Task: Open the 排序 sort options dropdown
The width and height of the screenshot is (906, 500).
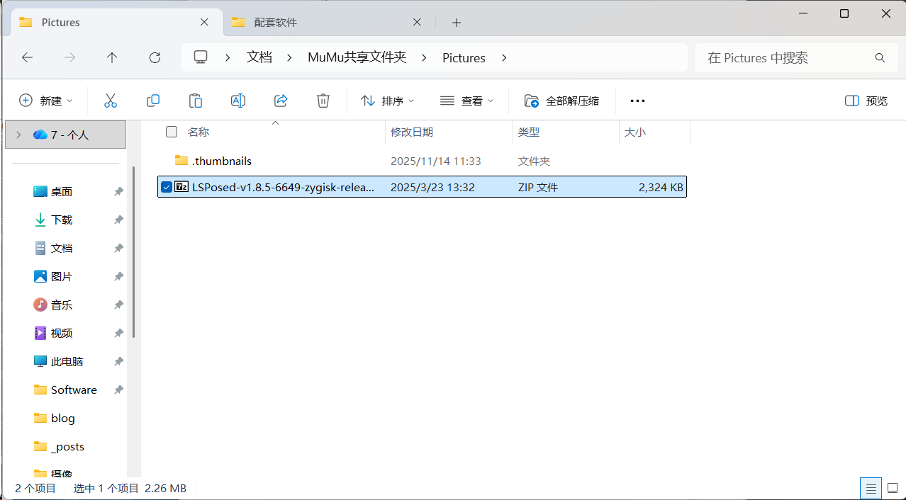Action: [x=387, y=100]
